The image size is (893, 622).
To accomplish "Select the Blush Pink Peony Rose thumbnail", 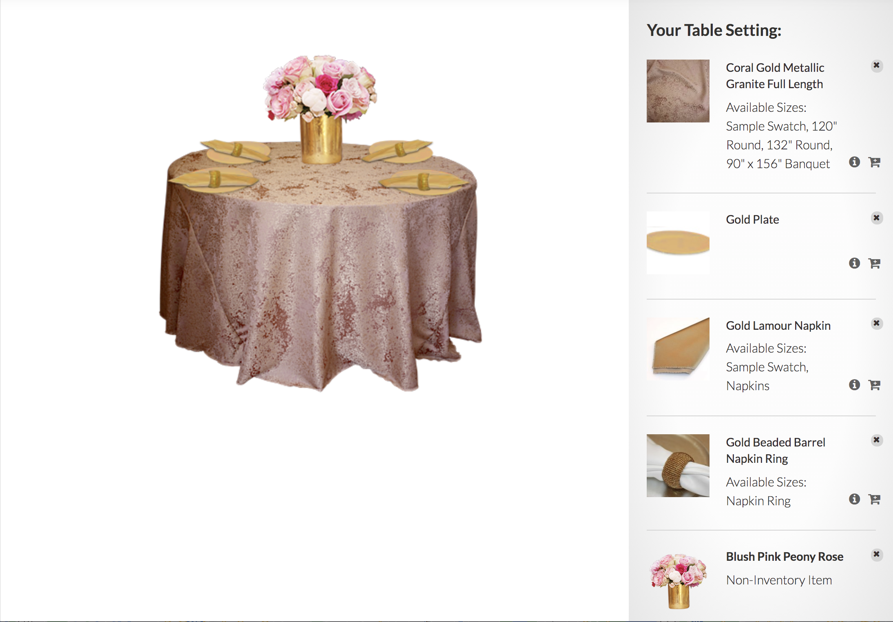I will click(x=678, y=581).
